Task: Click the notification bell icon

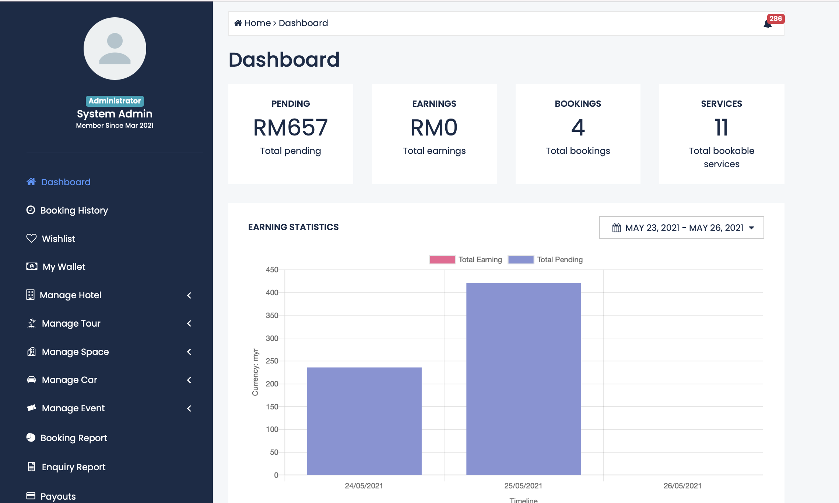Action: pyautogui.click(x=768, y=24)
